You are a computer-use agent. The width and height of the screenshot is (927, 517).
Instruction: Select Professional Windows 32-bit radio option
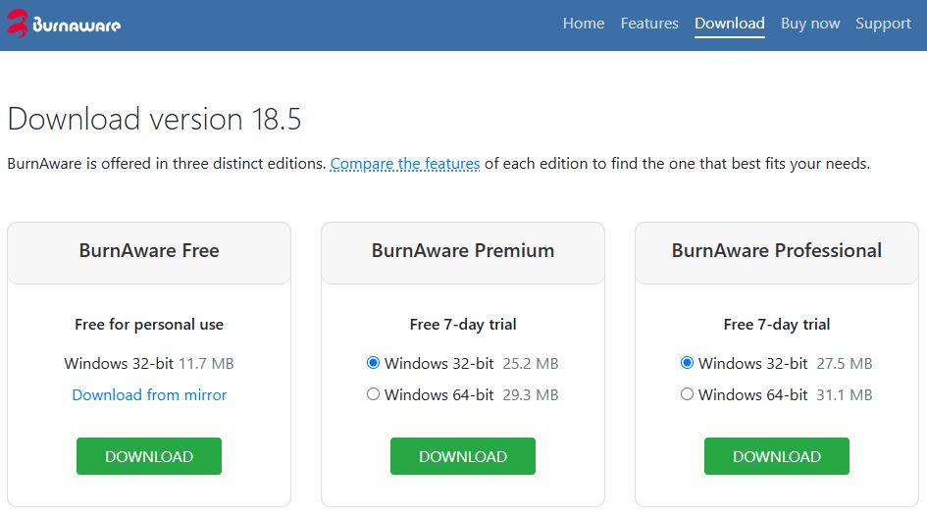point(687,363)
